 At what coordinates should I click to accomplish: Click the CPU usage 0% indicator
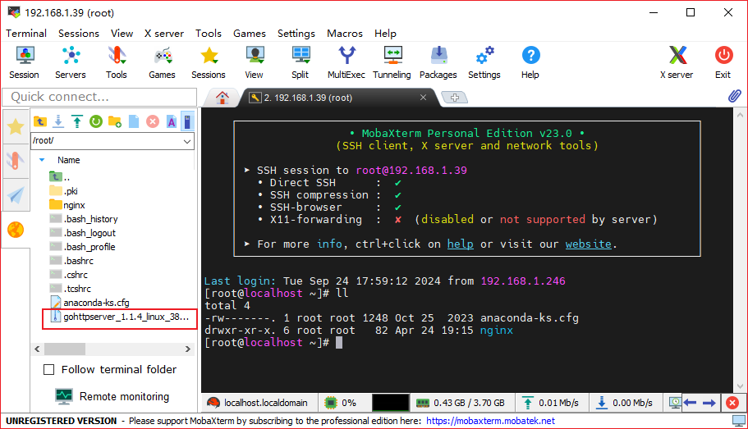point(340,403)
